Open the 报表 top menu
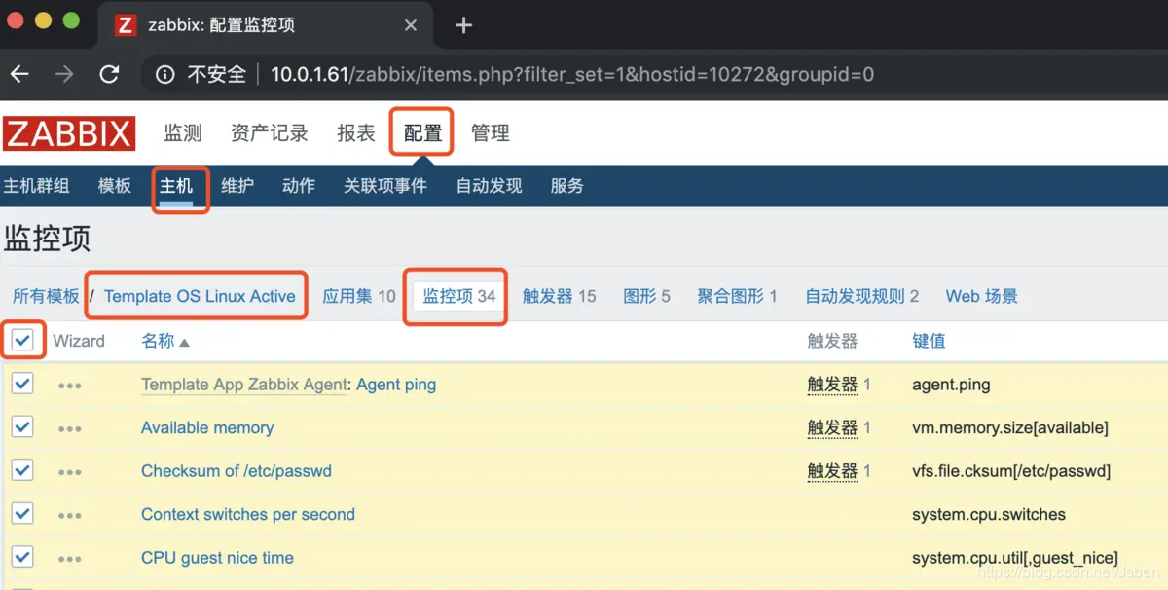The height and width of the screenshot is (590, 1168). coord(356,133)
